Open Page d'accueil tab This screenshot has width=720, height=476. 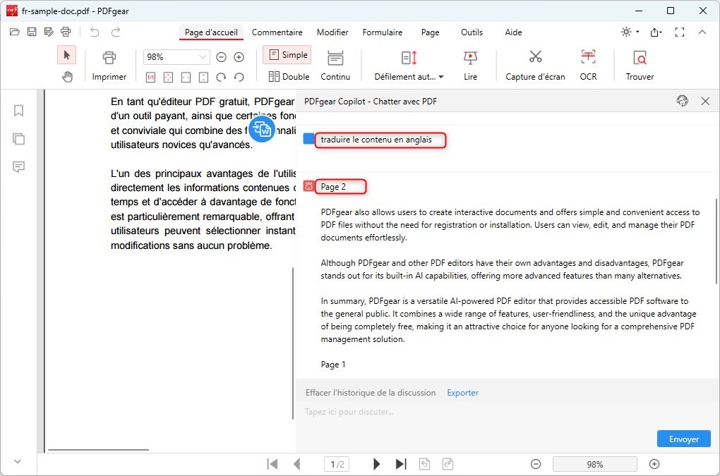(x=211, y=32)
